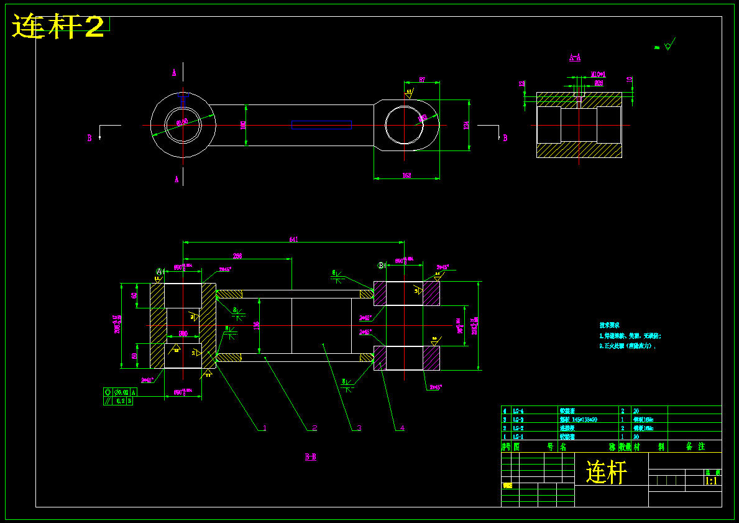Select the blue slot rectangle in top view
739x523 pixels.
[321, 125]
